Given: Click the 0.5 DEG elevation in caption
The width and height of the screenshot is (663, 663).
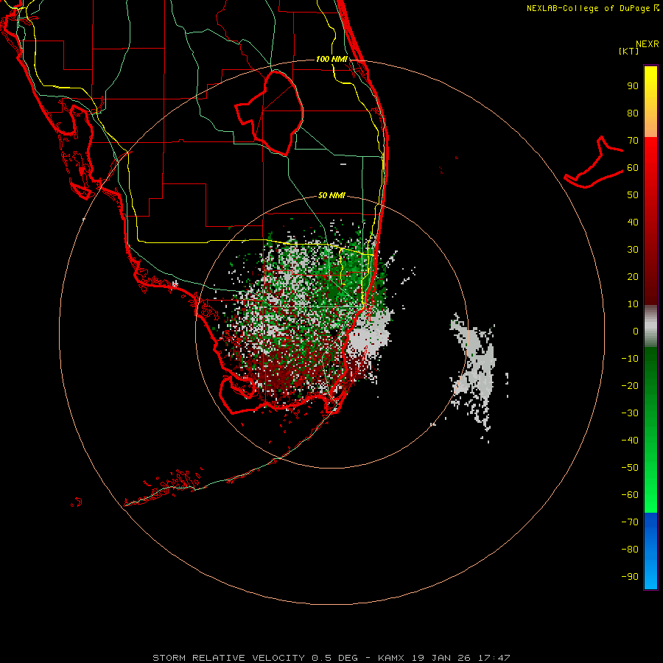Looking at the screenshot, I should [335, 658].
